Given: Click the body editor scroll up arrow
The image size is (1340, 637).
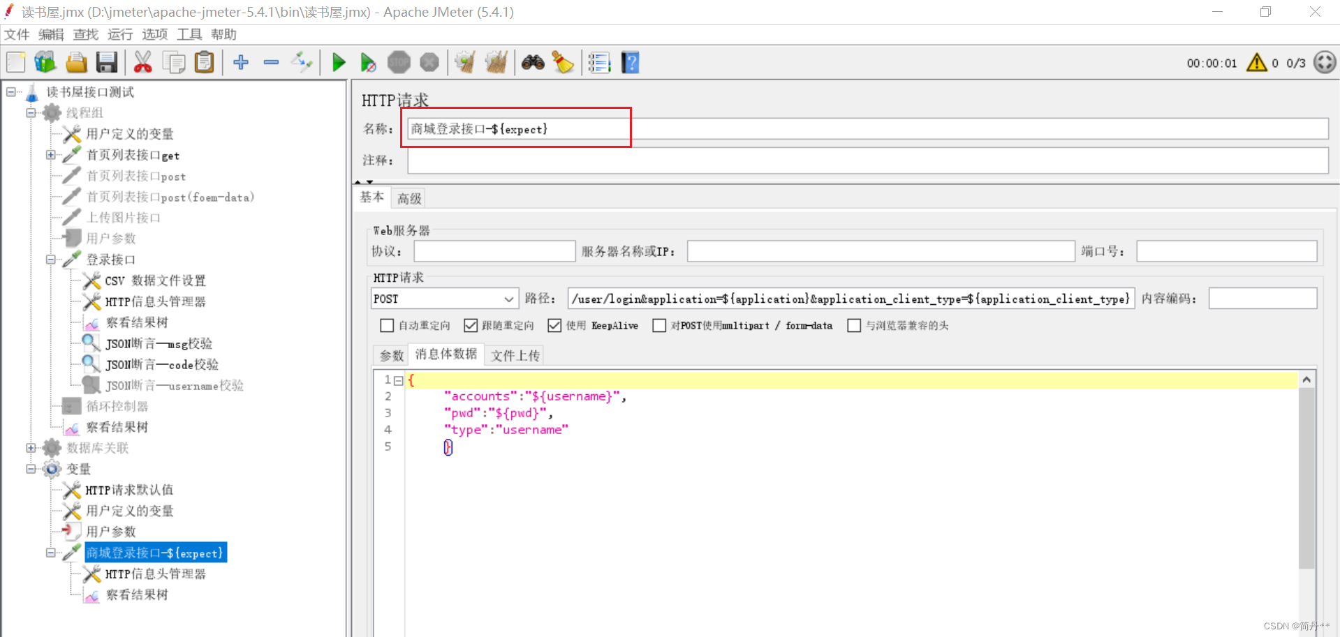Looking at the screenshot, I should (1306, 380).
